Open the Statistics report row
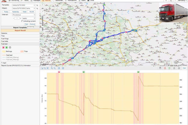This screenshot has height=125, width=188. point(20,33)
